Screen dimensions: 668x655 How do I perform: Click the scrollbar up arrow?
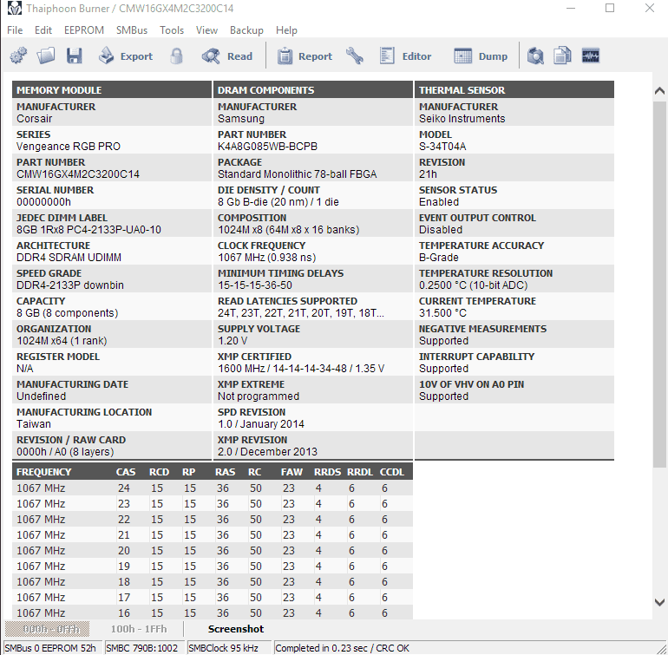[x=659, y=91]
